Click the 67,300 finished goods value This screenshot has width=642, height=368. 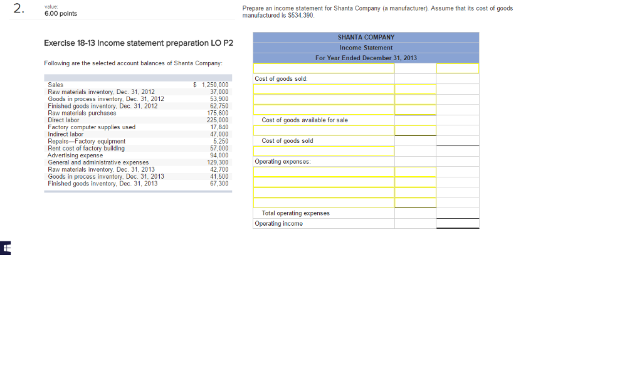pyautogui.click(x=219, y=184)
